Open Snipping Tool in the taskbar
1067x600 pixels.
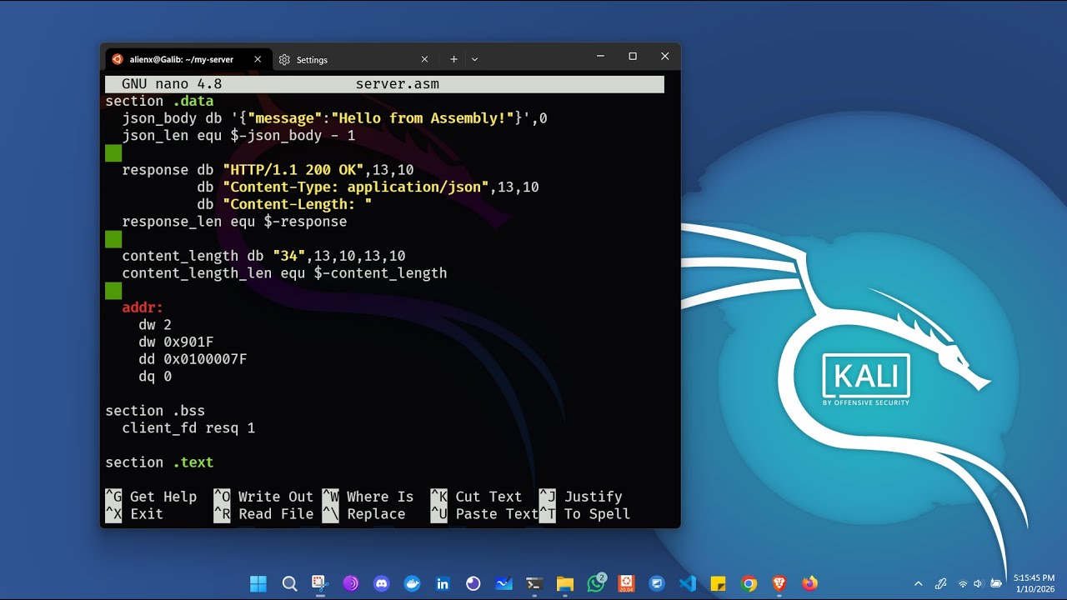pos(320,583)
